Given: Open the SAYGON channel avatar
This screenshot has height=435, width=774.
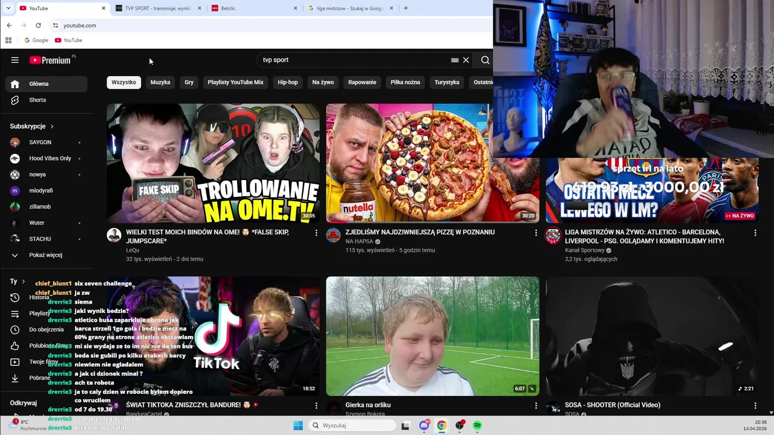Looking at the screenshot, I should [x=15, y=142].
